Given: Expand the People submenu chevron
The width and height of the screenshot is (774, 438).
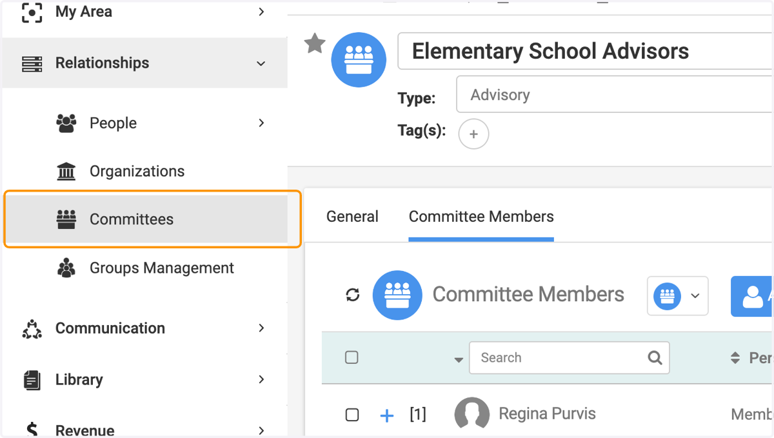Looking at the screenshot, I should coord(261,123).
